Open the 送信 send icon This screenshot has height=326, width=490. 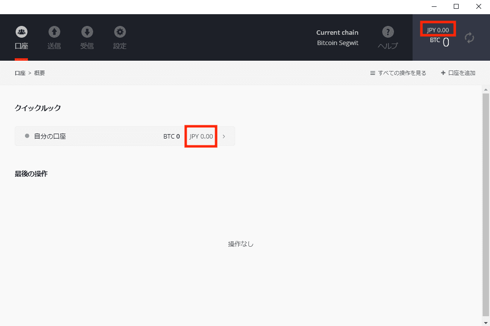[x=54, y=32]
